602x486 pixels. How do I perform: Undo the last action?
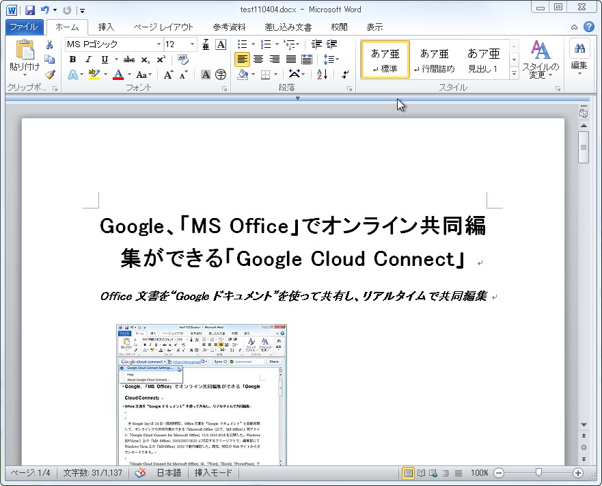pos(44,10)
